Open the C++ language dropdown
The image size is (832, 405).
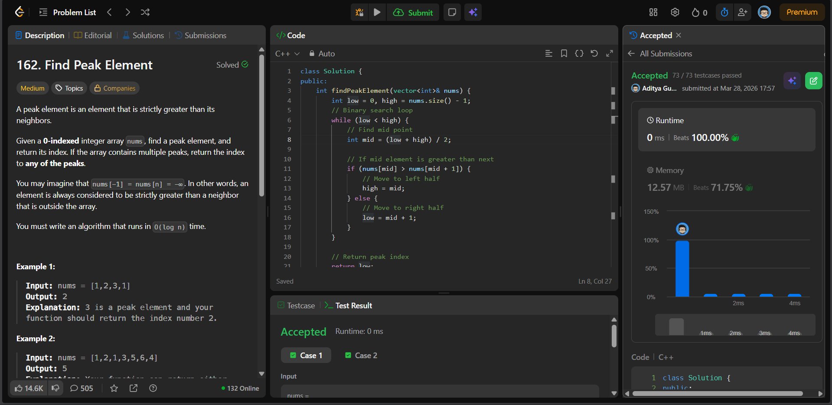(x=287, y=54)
